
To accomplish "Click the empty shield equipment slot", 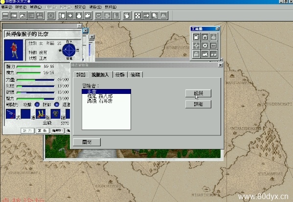I will (25, 114).
